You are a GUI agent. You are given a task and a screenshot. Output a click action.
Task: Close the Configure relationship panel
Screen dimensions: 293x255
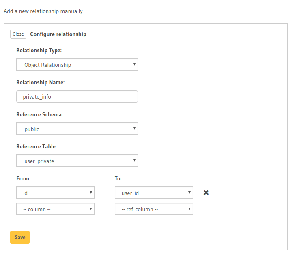(18, 34)
